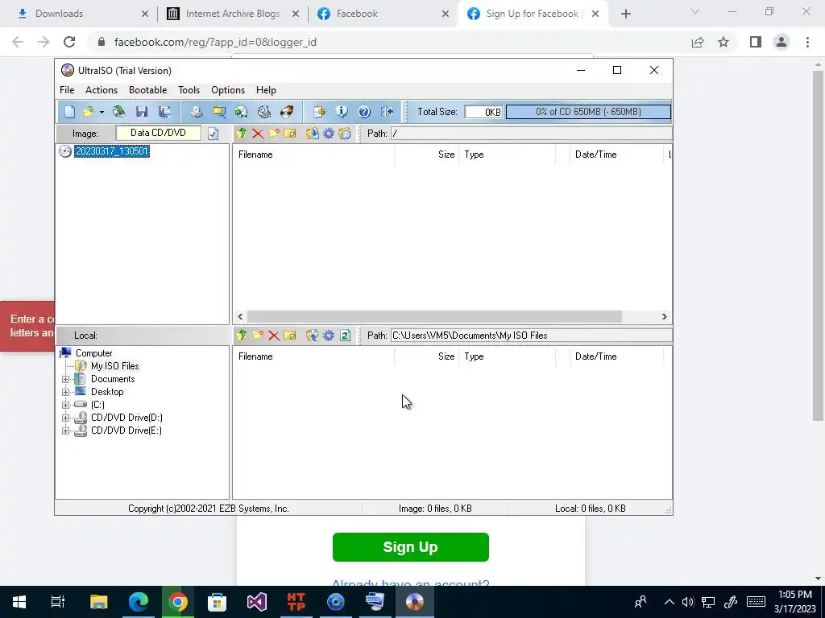The width and height of the screenshot is (825, 618).
Task: Click the Mount to Virtual Drive icon
Action: (264, 111)
